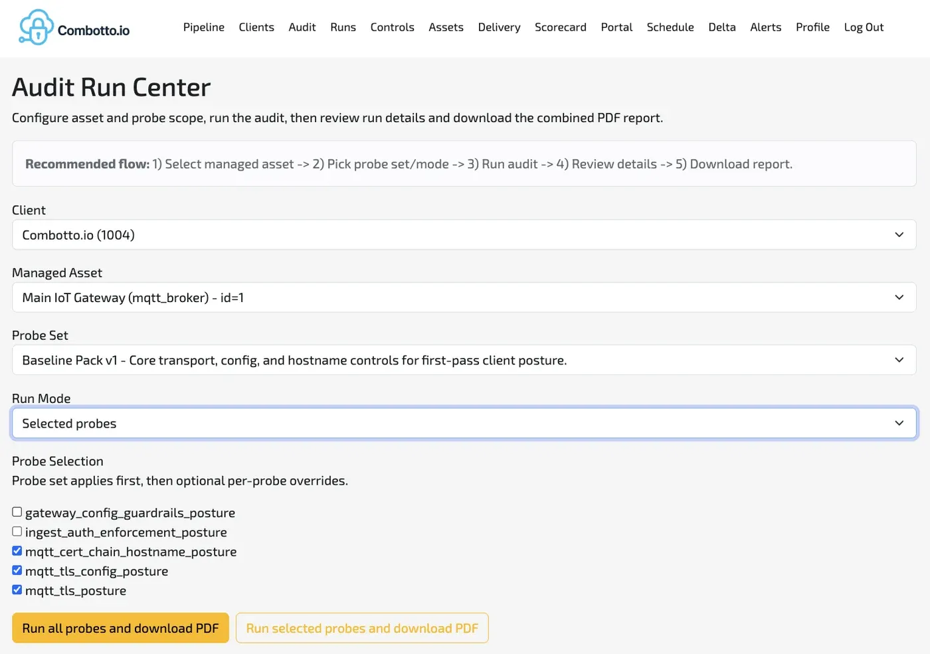View the Delta page
The height and width of the screenshot is (654, 930).
[721, 27]
